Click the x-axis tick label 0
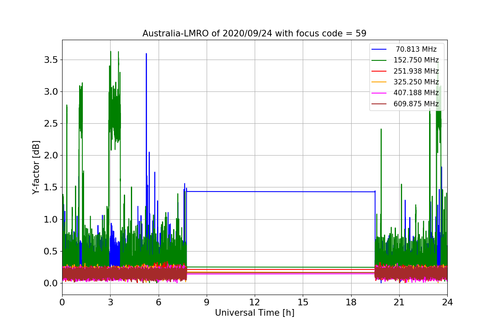 [x=62, y=302]
